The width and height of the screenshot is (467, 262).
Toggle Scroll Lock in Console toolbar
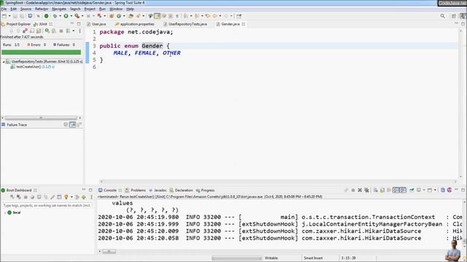[x=382, y=190]
